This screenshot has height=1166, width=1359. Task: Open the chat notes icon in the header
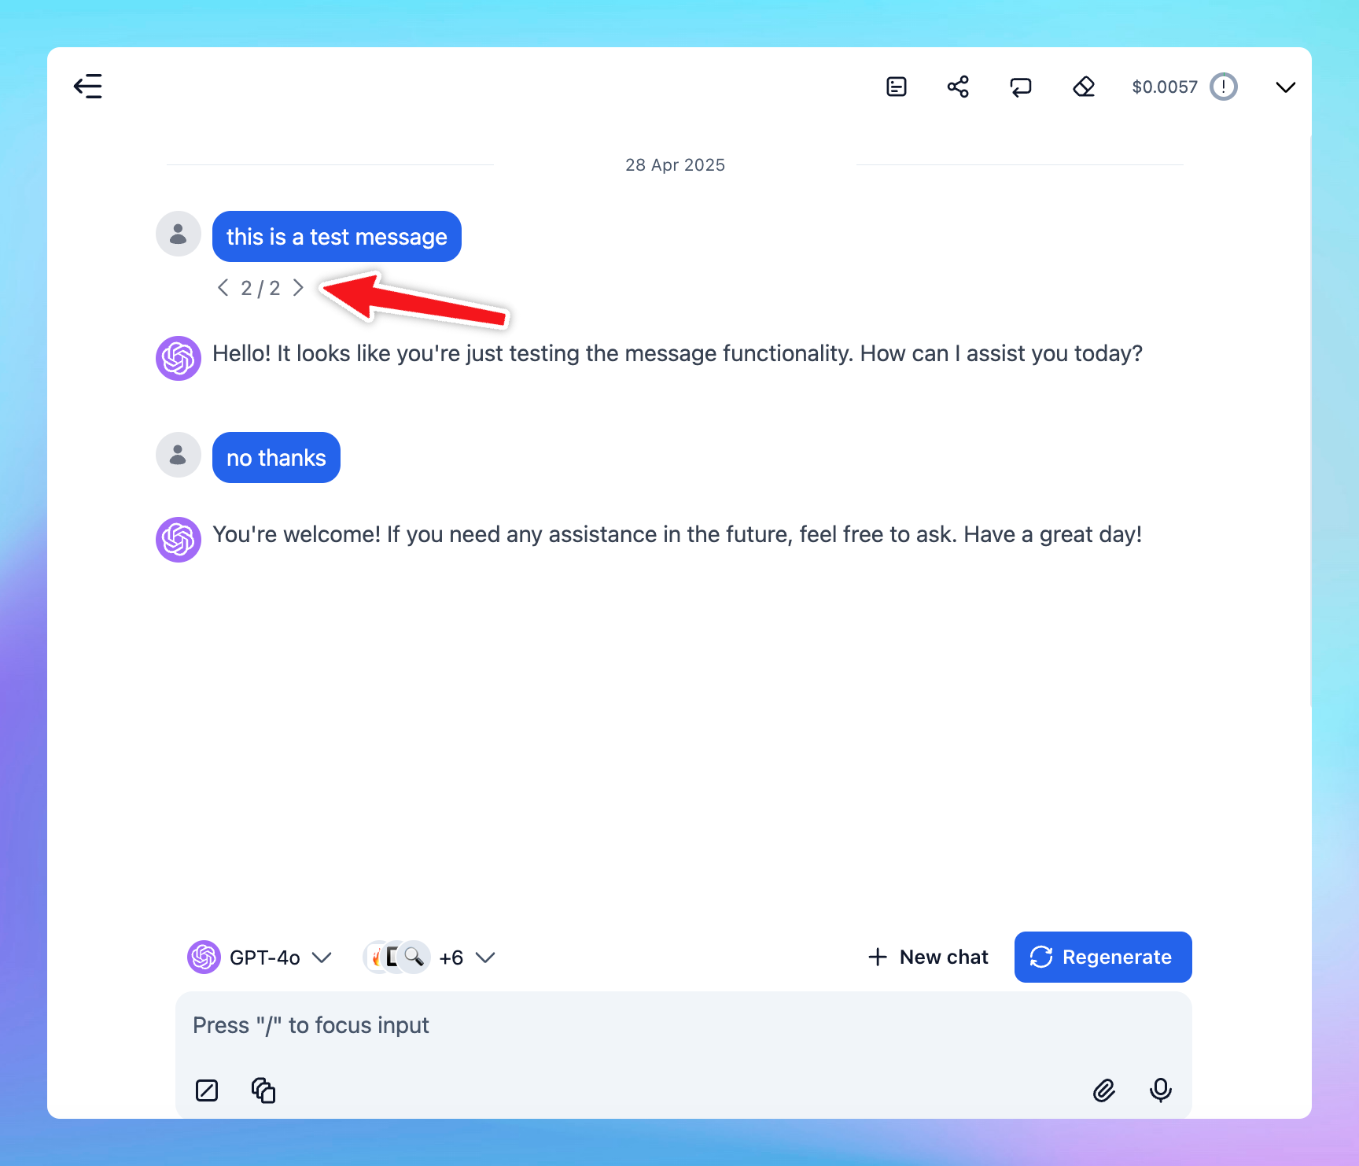click(897, 87)
